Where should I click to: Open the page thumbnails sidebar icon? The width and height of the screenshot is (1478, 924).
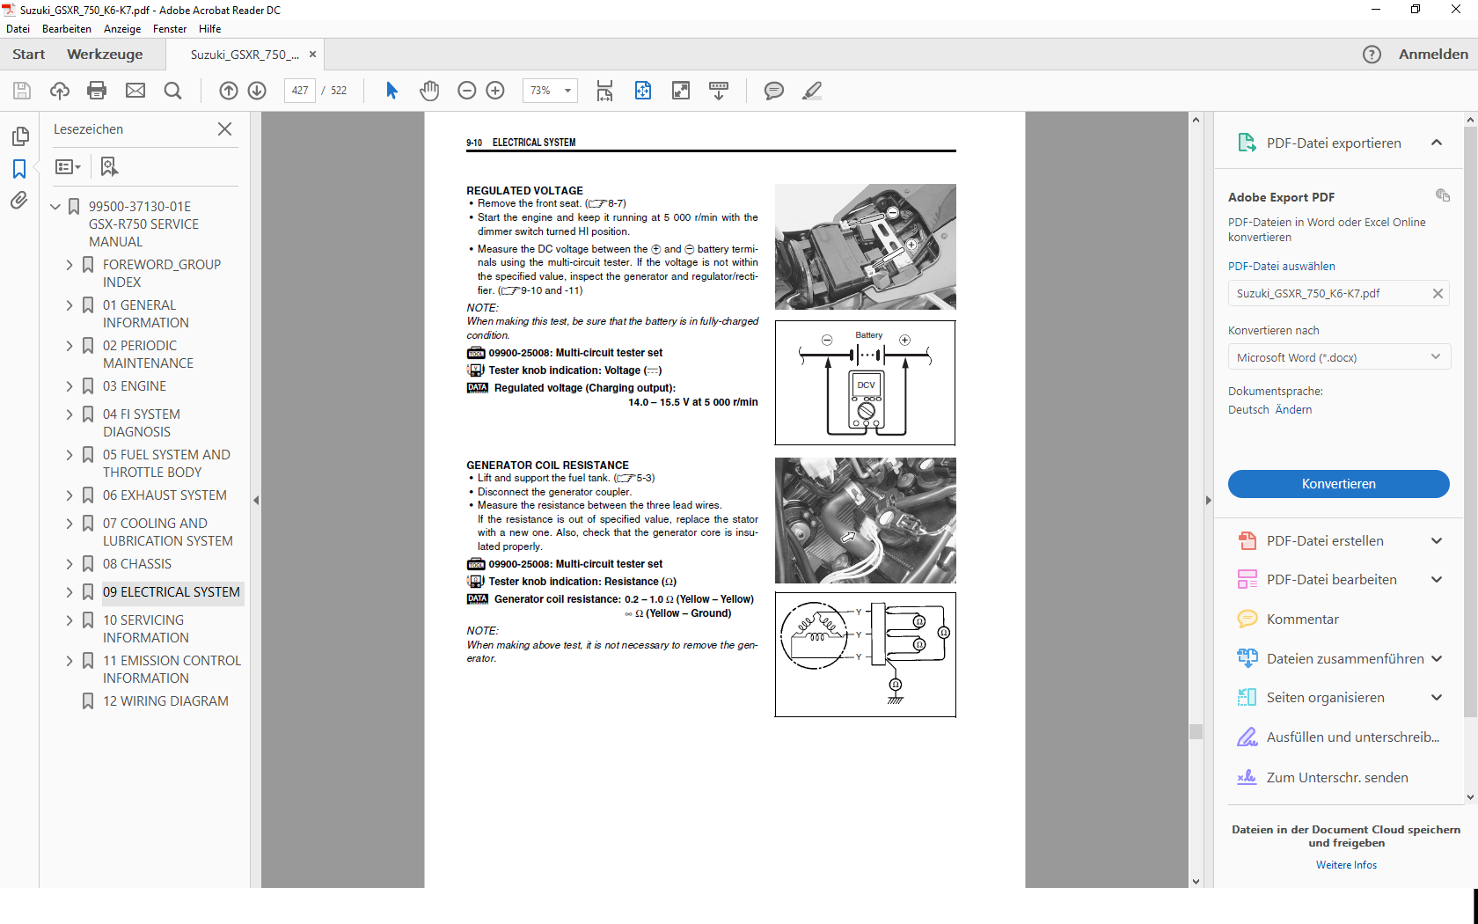(19, 136)
